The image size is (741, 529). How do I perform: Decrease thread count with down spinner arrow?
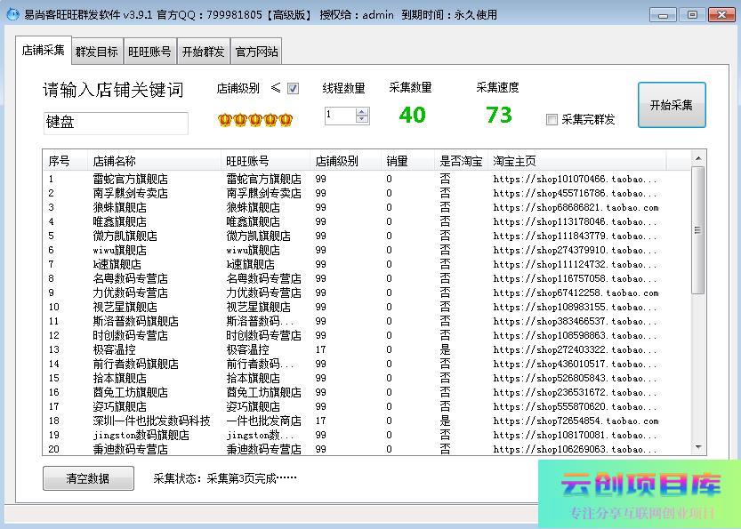pyautogui.click(x=362, y=119)
